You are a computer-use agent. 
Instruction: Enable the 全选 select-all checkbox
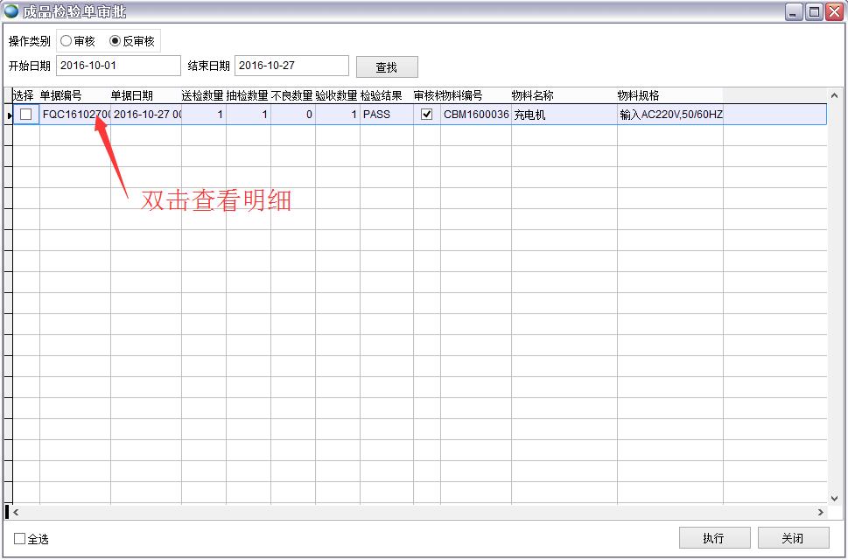point(18,540)
